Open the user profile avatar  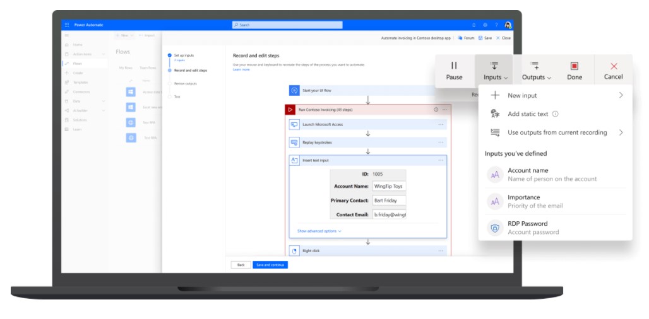pyautogui.click(x=508, y=25)
